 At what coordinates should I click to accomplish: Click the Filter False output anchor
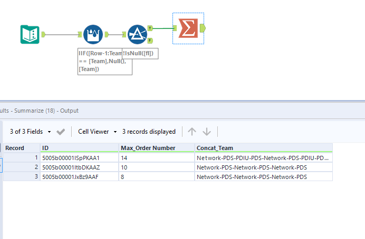point(151,40)
